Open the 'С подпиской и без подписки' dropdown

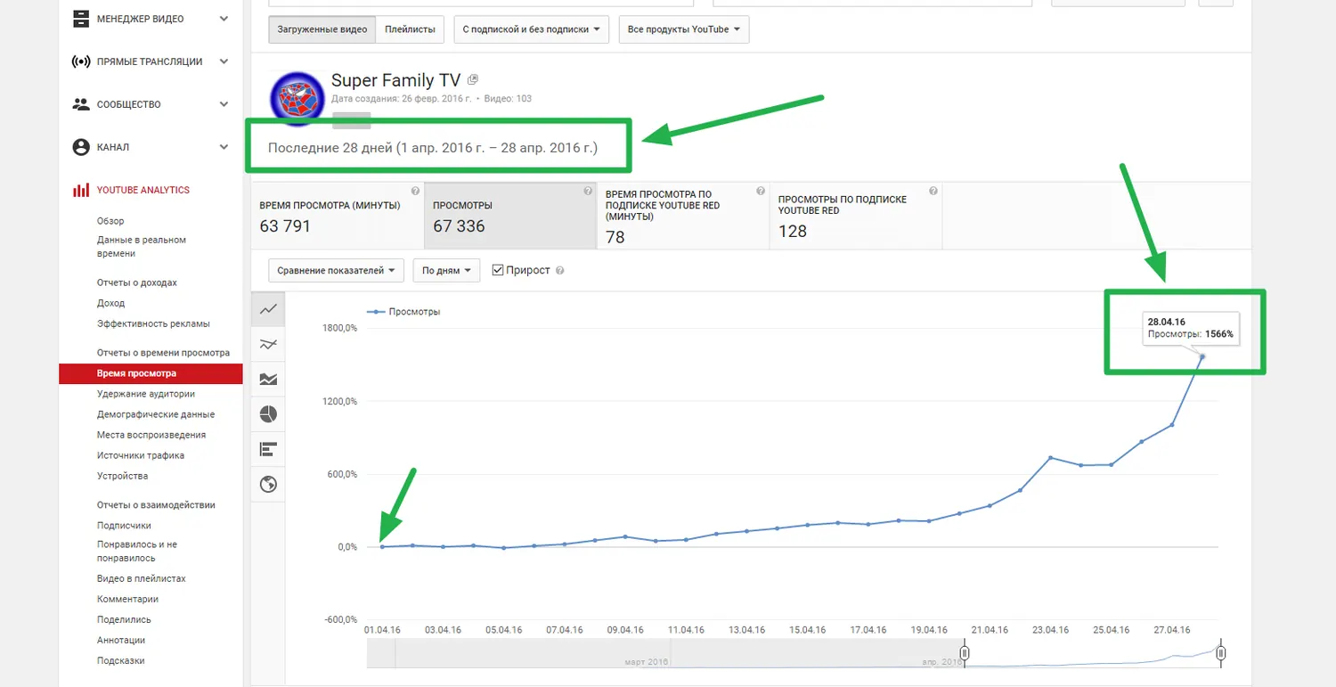tap(532, 29)
